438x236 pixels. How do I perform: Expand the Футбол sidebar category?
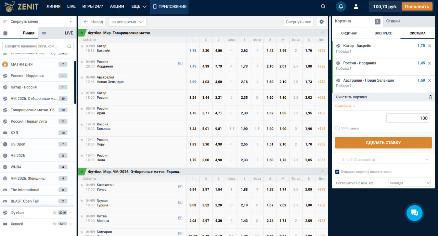click(x=70, y=212)
